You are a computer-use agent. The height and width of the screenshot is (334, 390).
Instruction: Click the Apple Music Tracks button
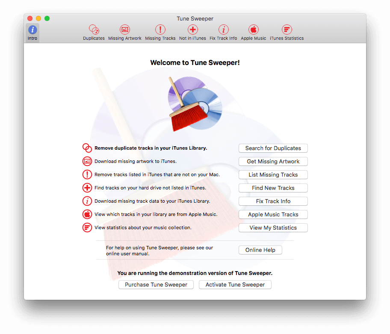273,214
